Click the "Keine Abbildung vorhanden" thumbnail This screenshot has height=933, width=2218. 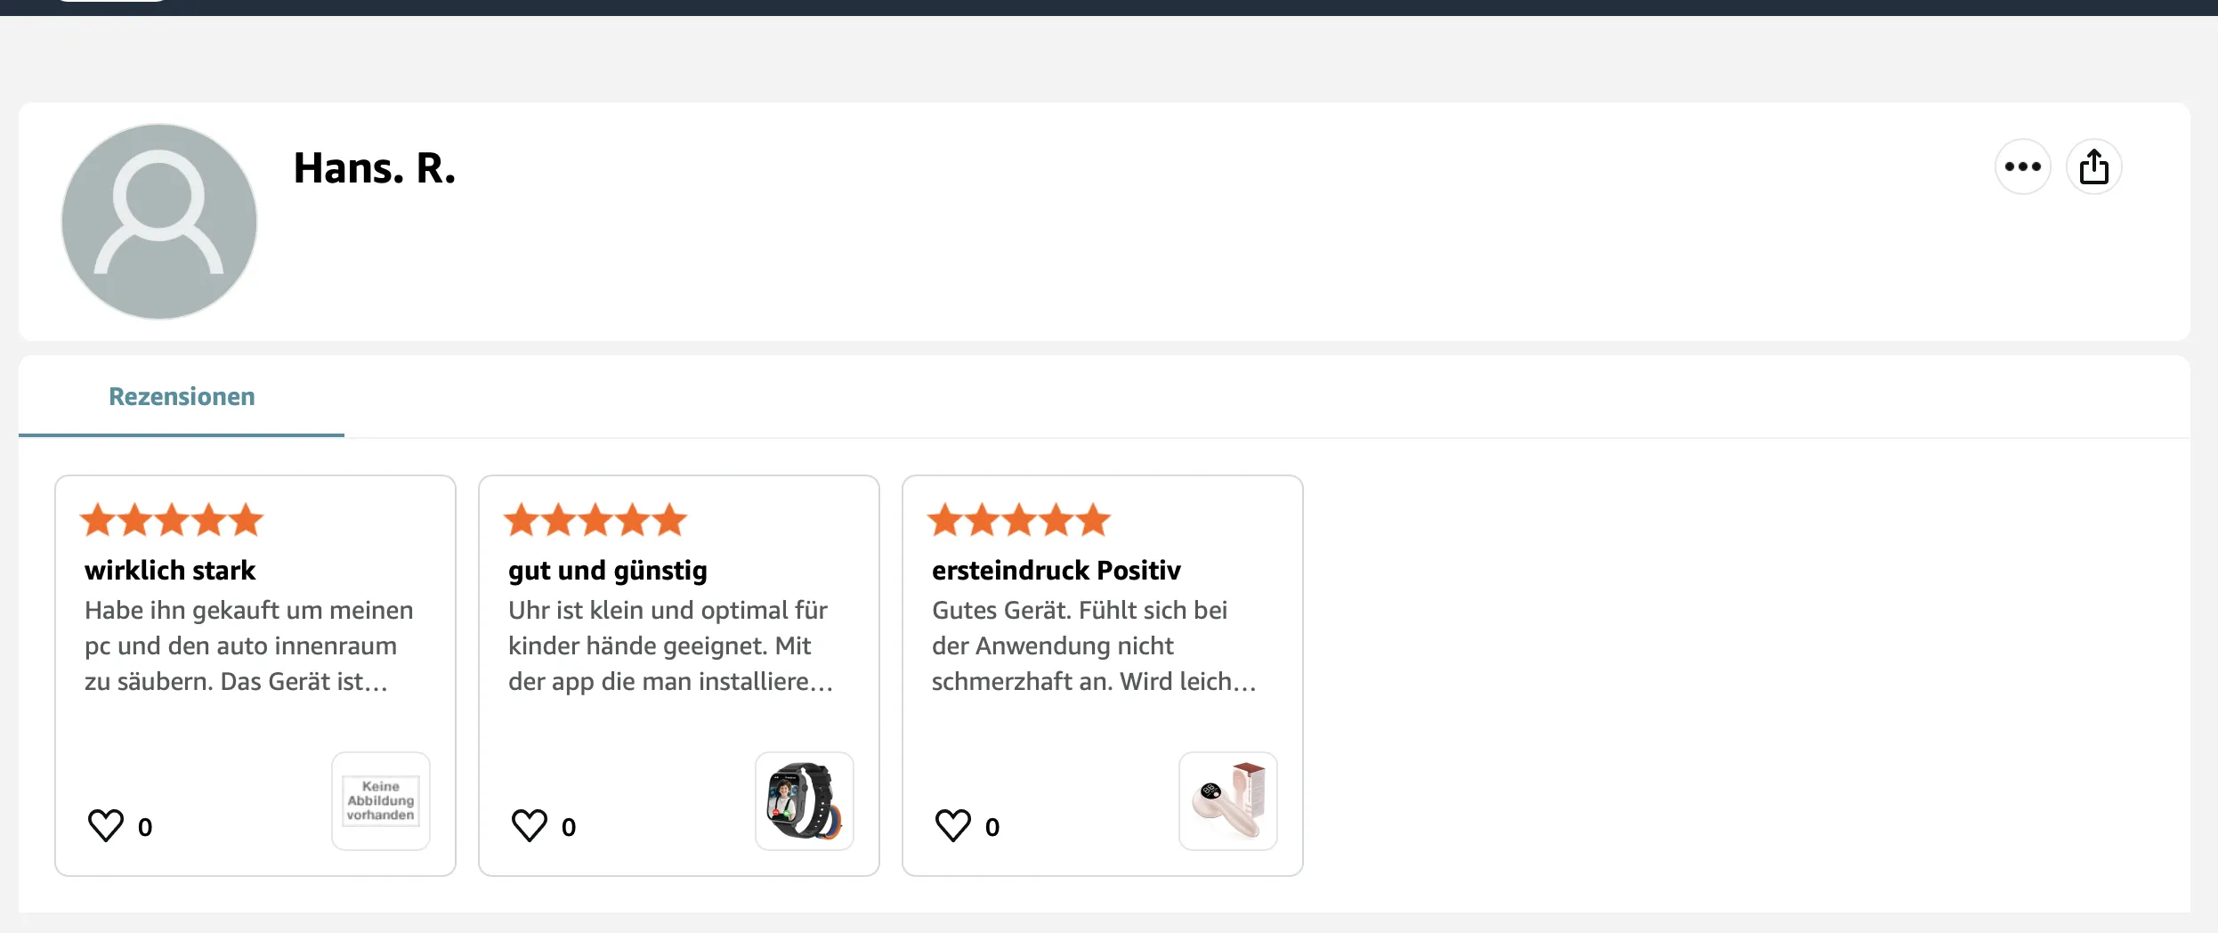coord(381,800)
